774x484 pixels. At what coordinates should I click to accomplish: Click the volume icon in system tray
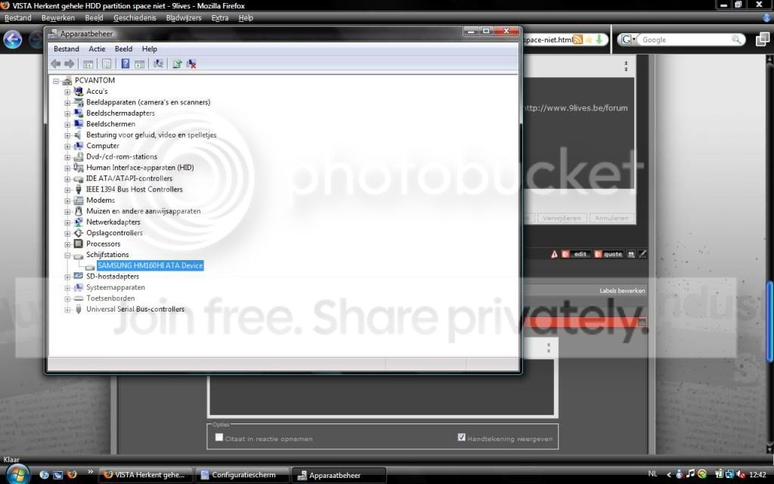tap(740, 475)
